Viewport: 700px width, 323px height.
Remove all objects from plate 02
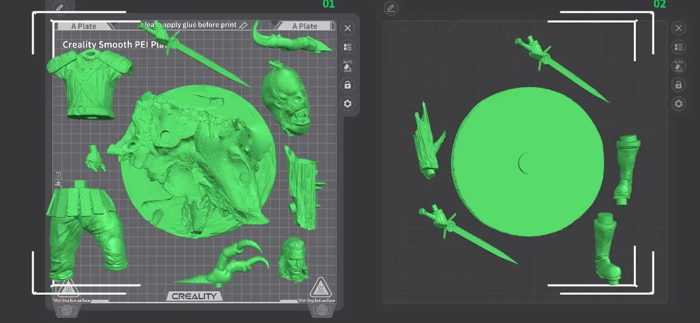(x=678, y=28)
